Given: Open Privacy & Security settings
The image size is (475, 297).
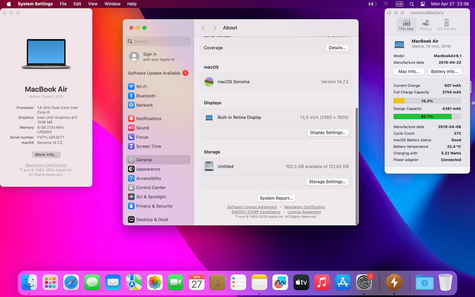Looking at the screenshot, I should (158, 206).
